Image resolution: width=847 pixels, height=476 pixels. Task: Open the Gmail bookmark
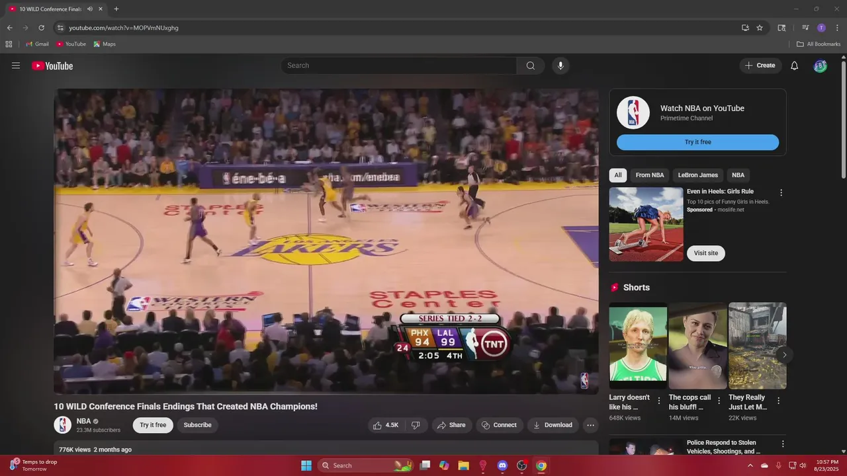tap(37, 44)
